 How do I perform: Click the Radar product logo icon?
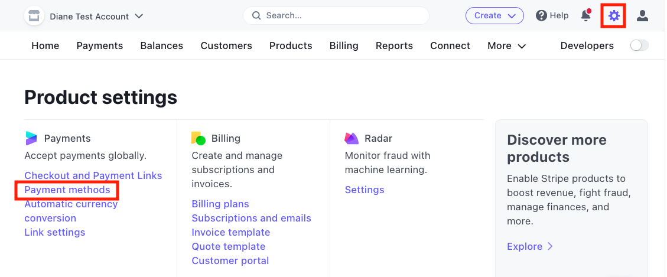(x=352, y=138)
